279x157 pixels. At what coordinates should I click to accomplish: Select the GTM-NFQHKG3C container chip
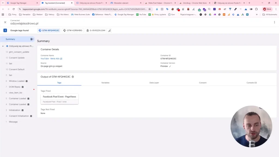pyautogui.click(x=49, y=31)
